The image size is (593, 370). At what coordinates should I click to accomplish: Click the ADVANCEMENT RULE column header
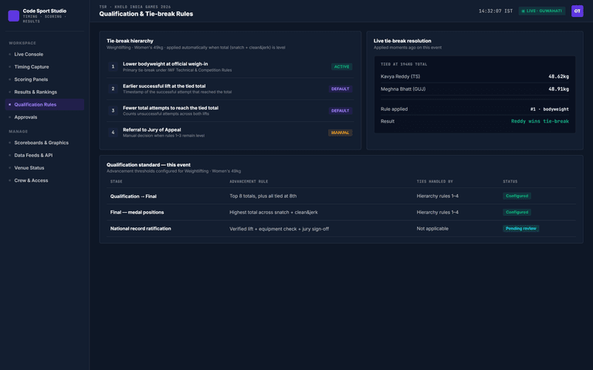[249, 182]
